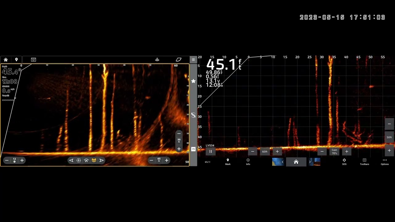Click the LVS34 transducer label
395x222 pixels.
[x=210, y=146]
